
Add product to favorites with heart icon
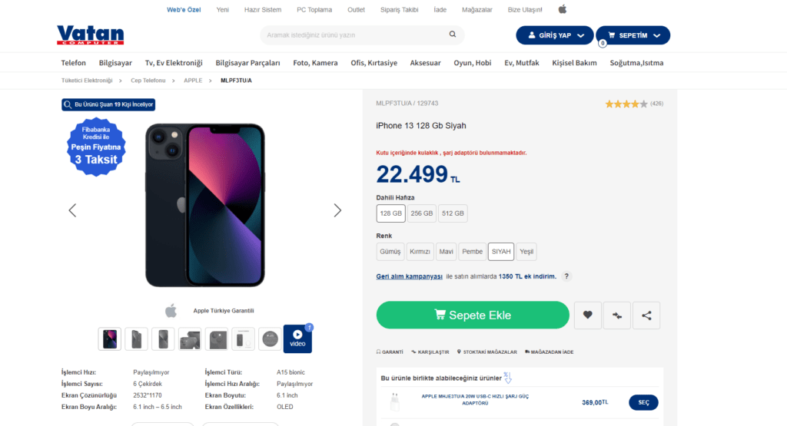587,315
